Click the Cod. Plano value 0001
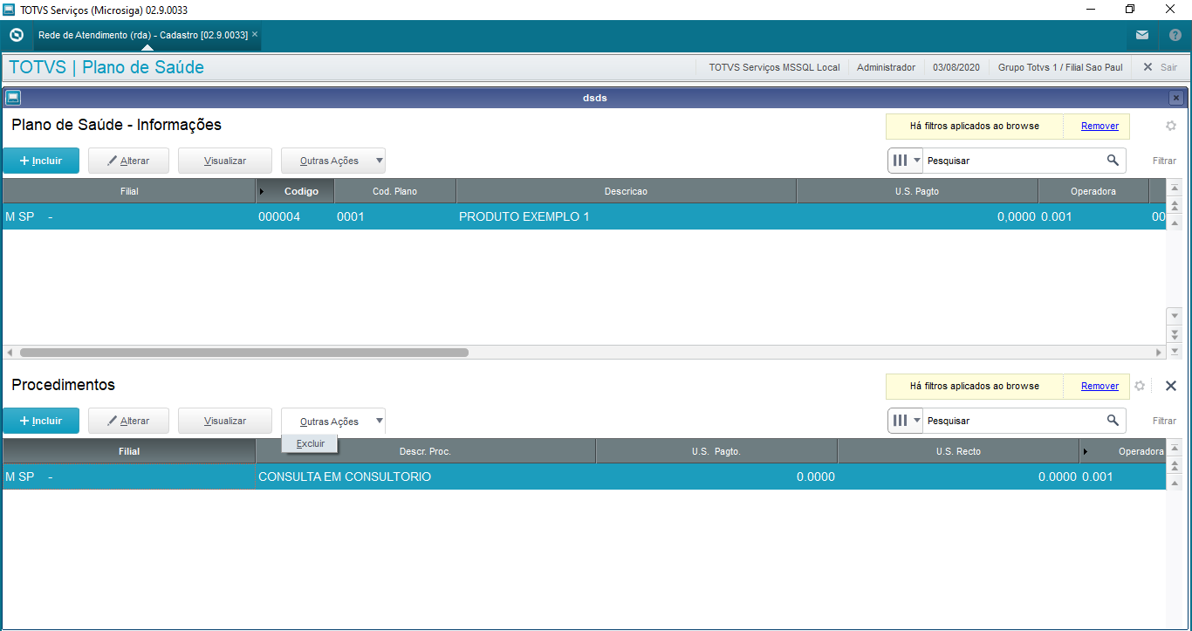The image size is (1192, 631). tap(394, 216)
